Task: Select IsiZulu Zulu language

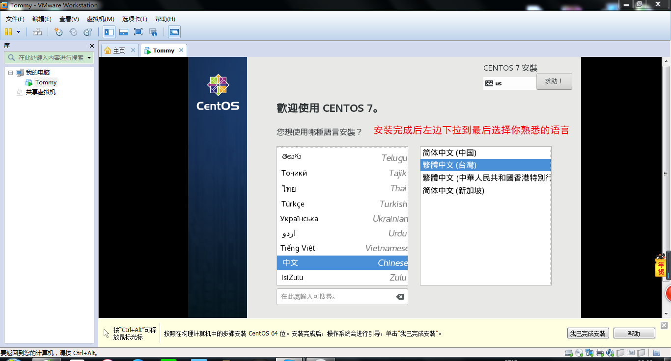Action: (342, 278)
